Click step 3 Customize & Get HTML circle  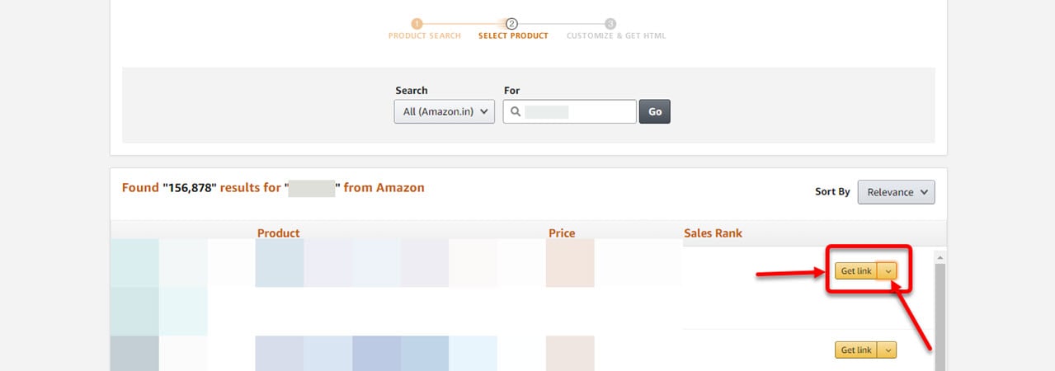(x=610, y=24)
